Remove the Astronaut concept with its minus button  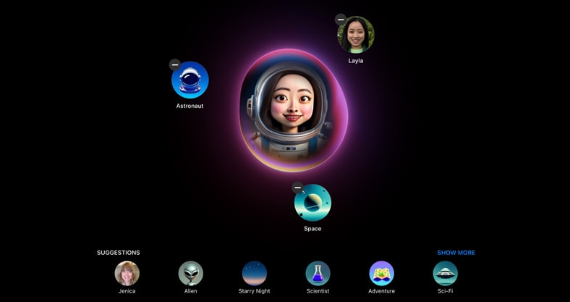click(174, 64)
